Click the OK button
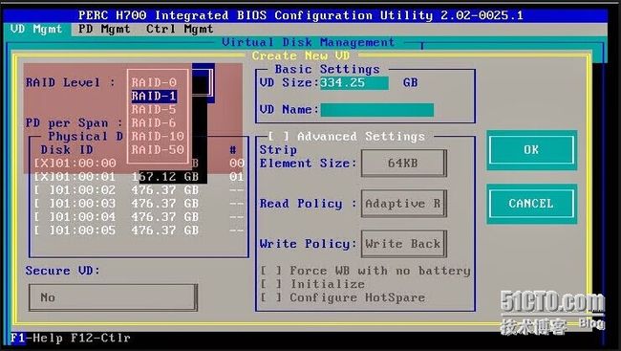This screenshot has width=621, height=351. [x=531, y=150]
